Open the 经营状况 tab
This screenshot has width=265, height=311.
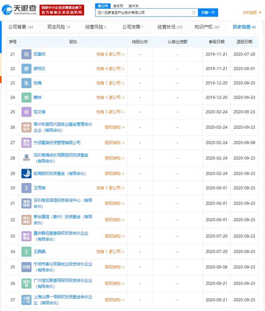click(170, 27)
